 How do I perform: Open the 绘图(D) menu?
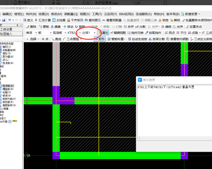tap(44, 14)
